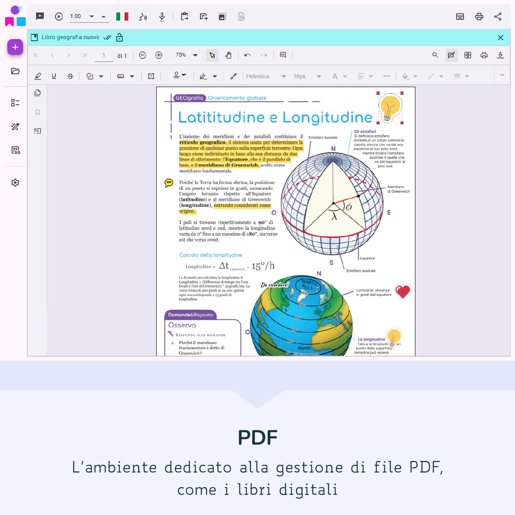Image resolution: width=515 pixels, height=515 pixels.
Task: Click the microphone icon
Action: coord(162,17)
